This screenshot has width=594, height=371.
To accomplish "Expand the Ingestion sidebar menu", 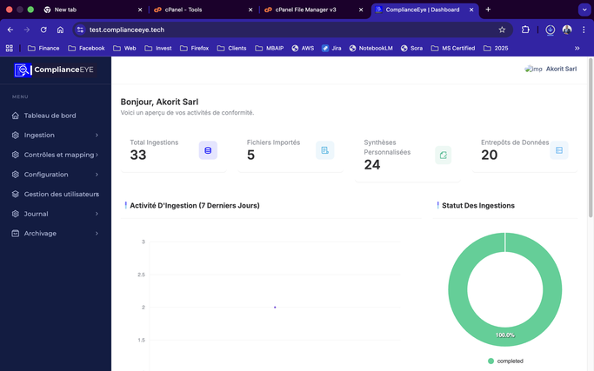I will pyautogui.click(x=55, y=136).
